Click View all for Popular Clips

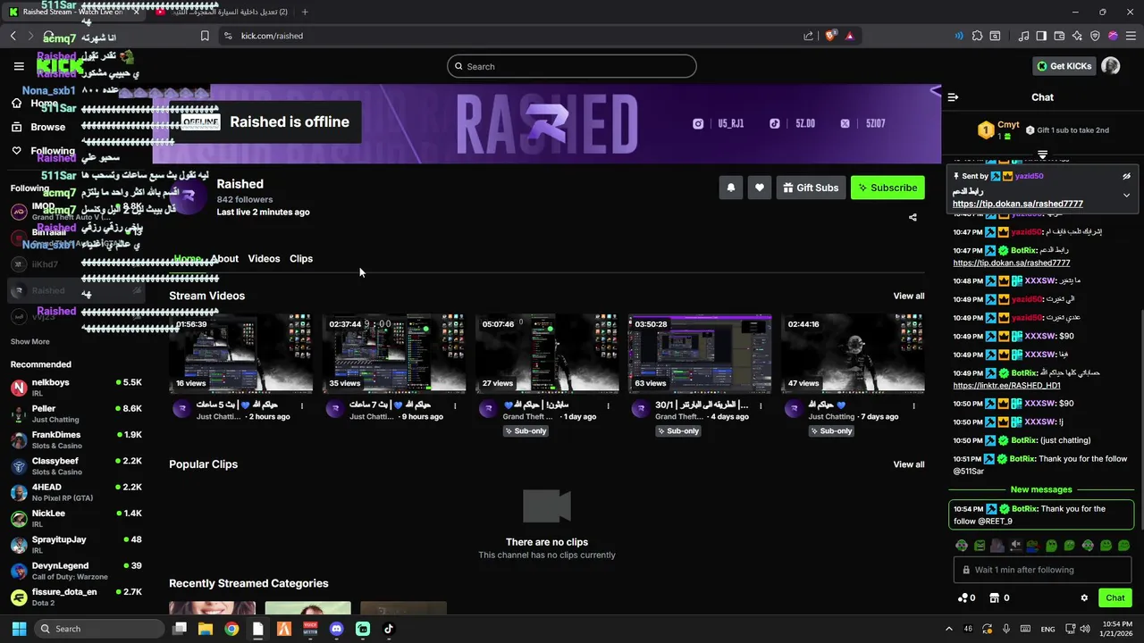pyautogui.click(x=909, y=464)
